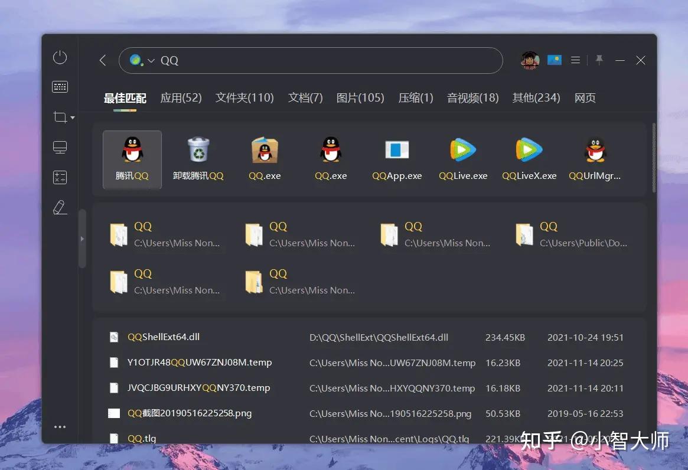Image resolution: width=688 pixels, height=470 pixels.
Task: Open the three-dots more menu in the sidebar
Action: 60,426
